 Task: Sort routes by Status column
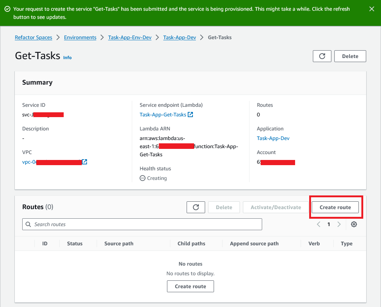(74, 243)
